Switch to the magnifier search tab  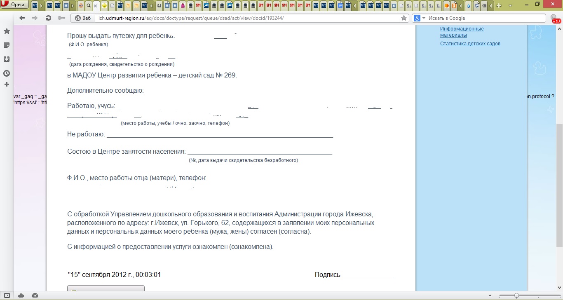pos(89,6)
